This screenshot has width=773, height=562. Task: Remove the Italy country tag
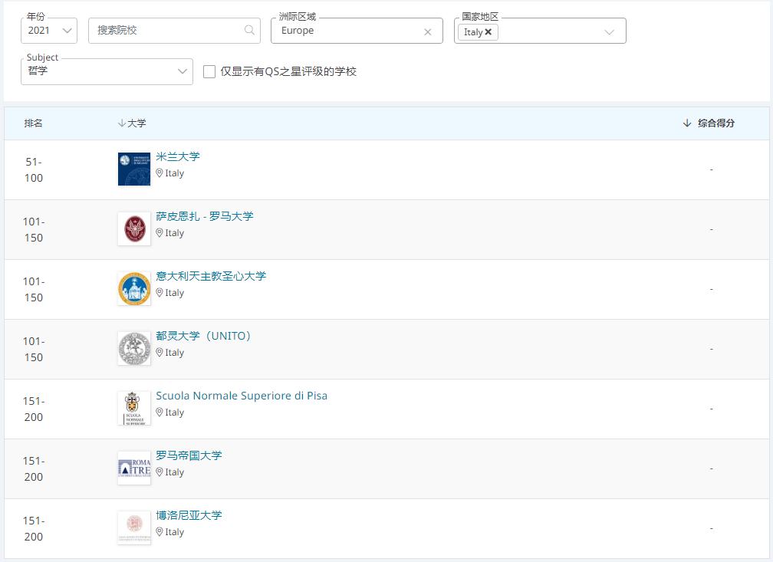(488, 31)
